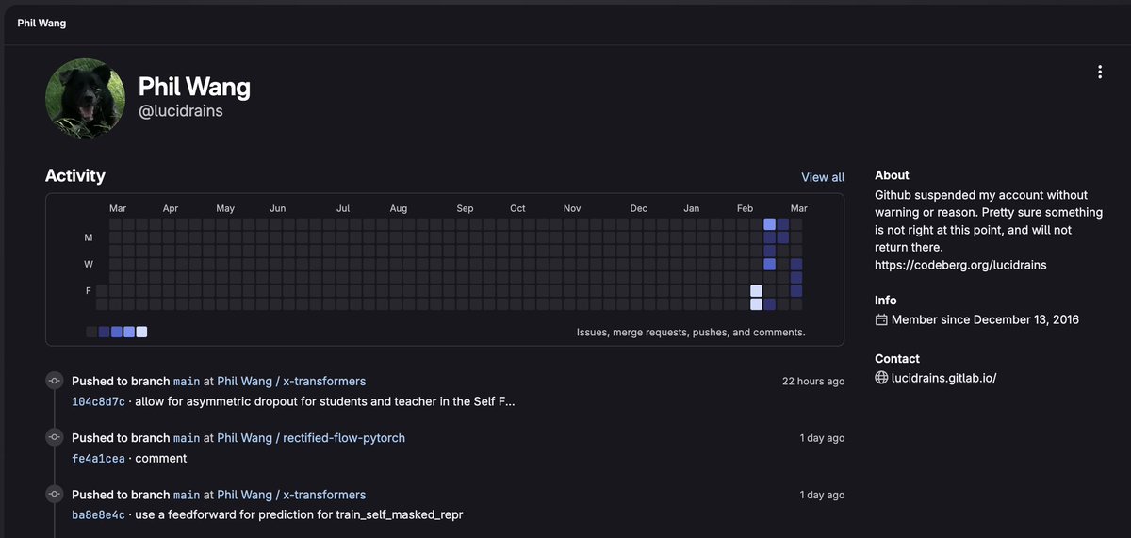
Task: Open the lucidrains.gitlab.io contact link
Action: [943, 378]
